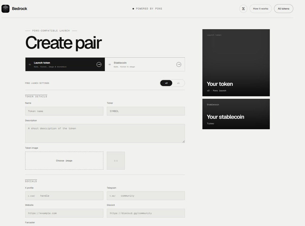Click the arrow icon on Launch token step
Image resolution: width=305 pixels, height=226 pixels.
click(99, 64)
